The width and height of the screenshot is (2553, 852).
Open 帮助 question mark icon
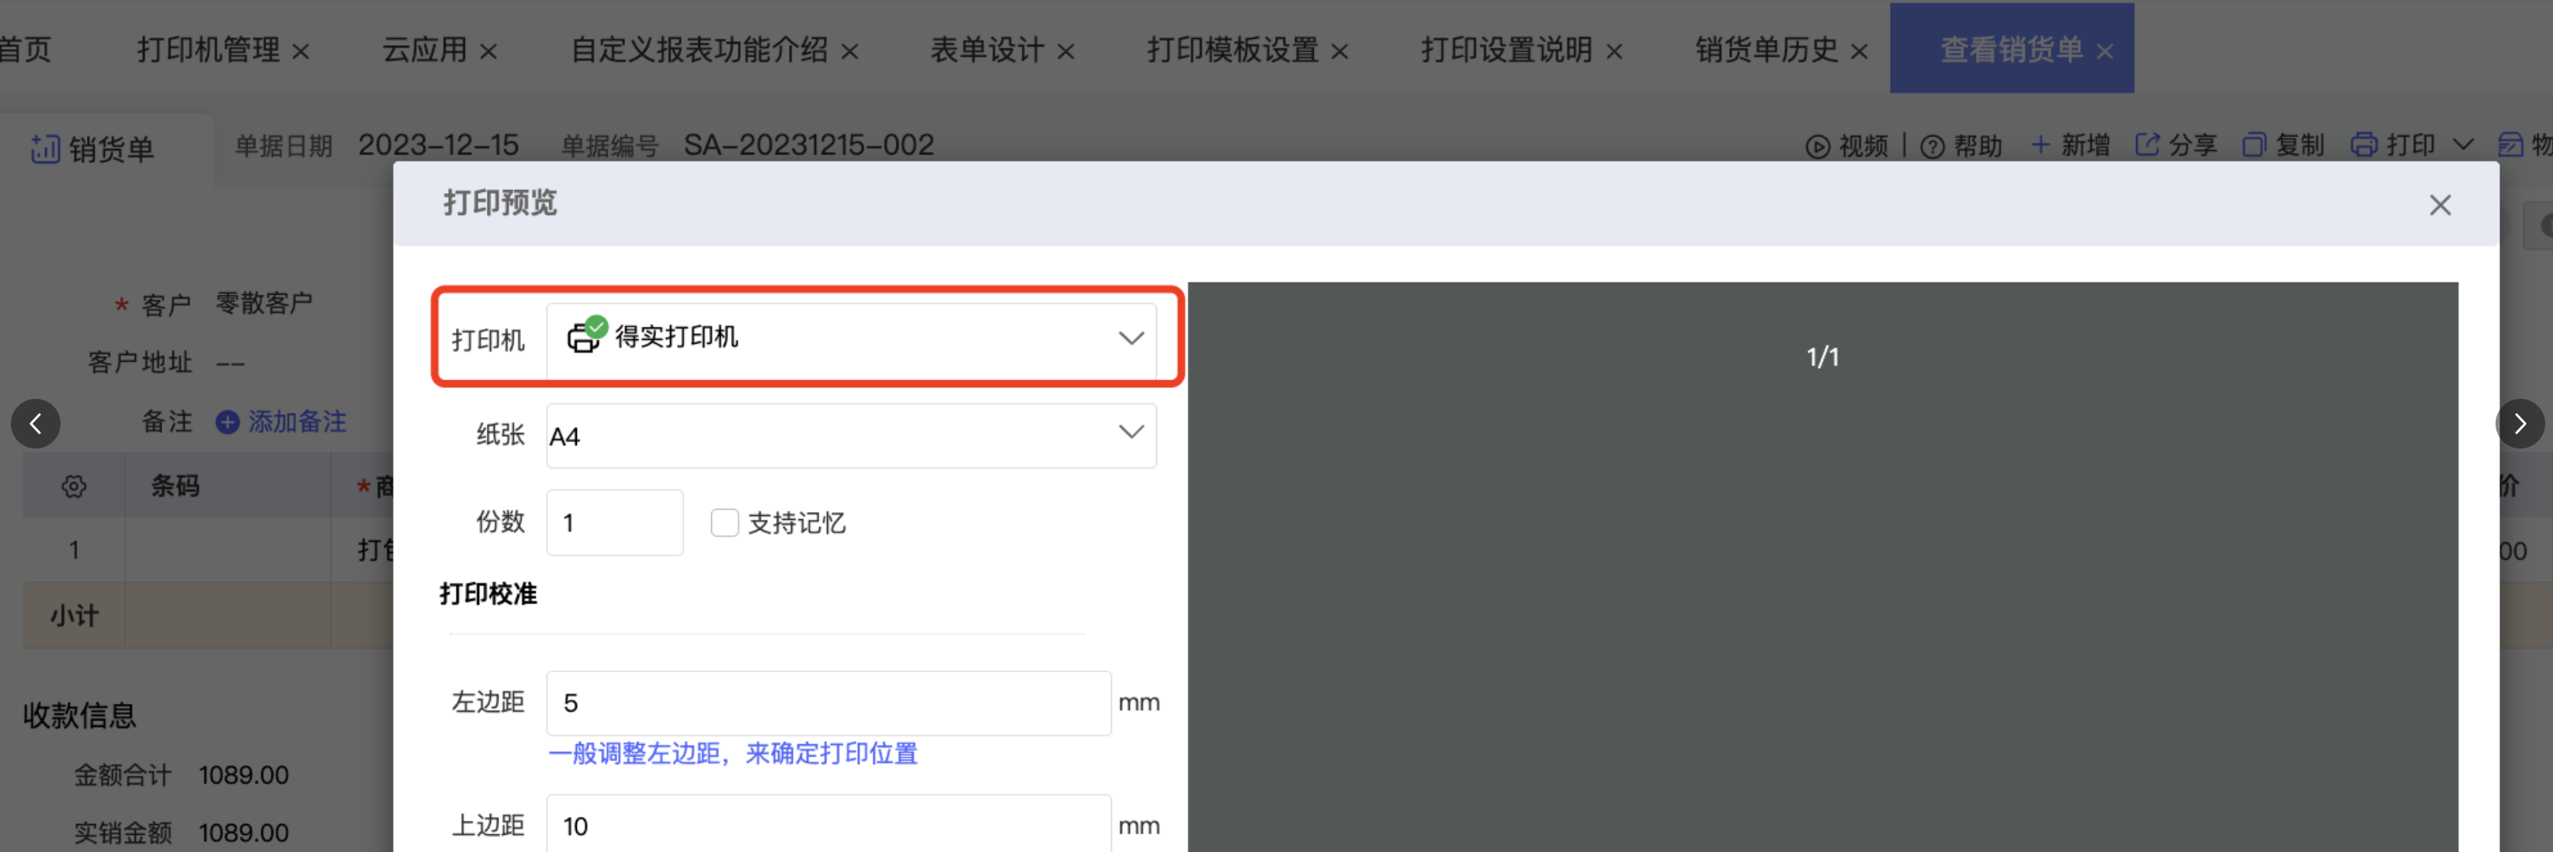[1933, 147]
